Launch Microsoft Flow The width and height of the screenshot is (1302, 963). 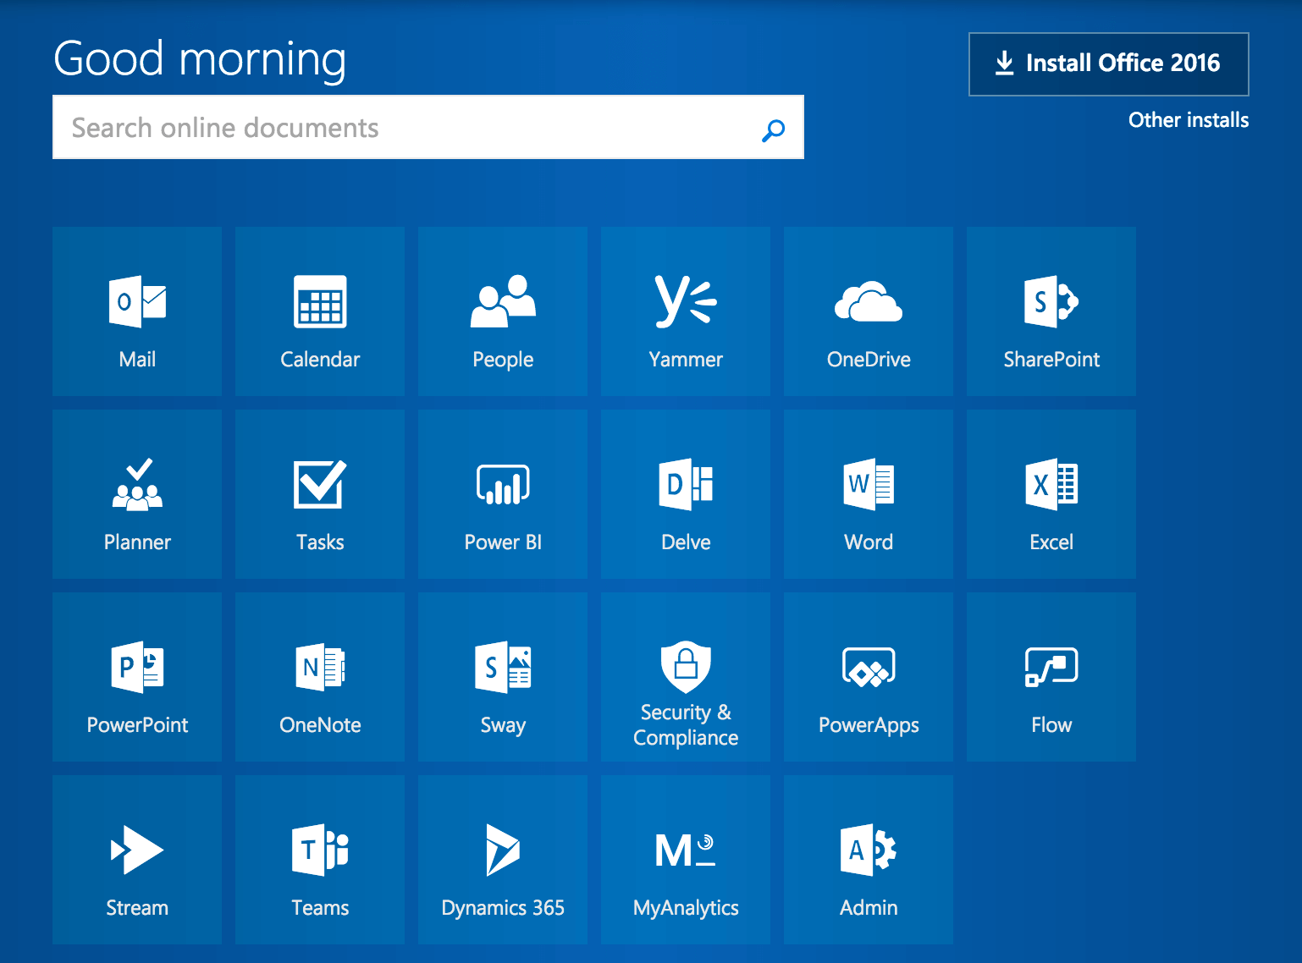tap(1051, 677)
